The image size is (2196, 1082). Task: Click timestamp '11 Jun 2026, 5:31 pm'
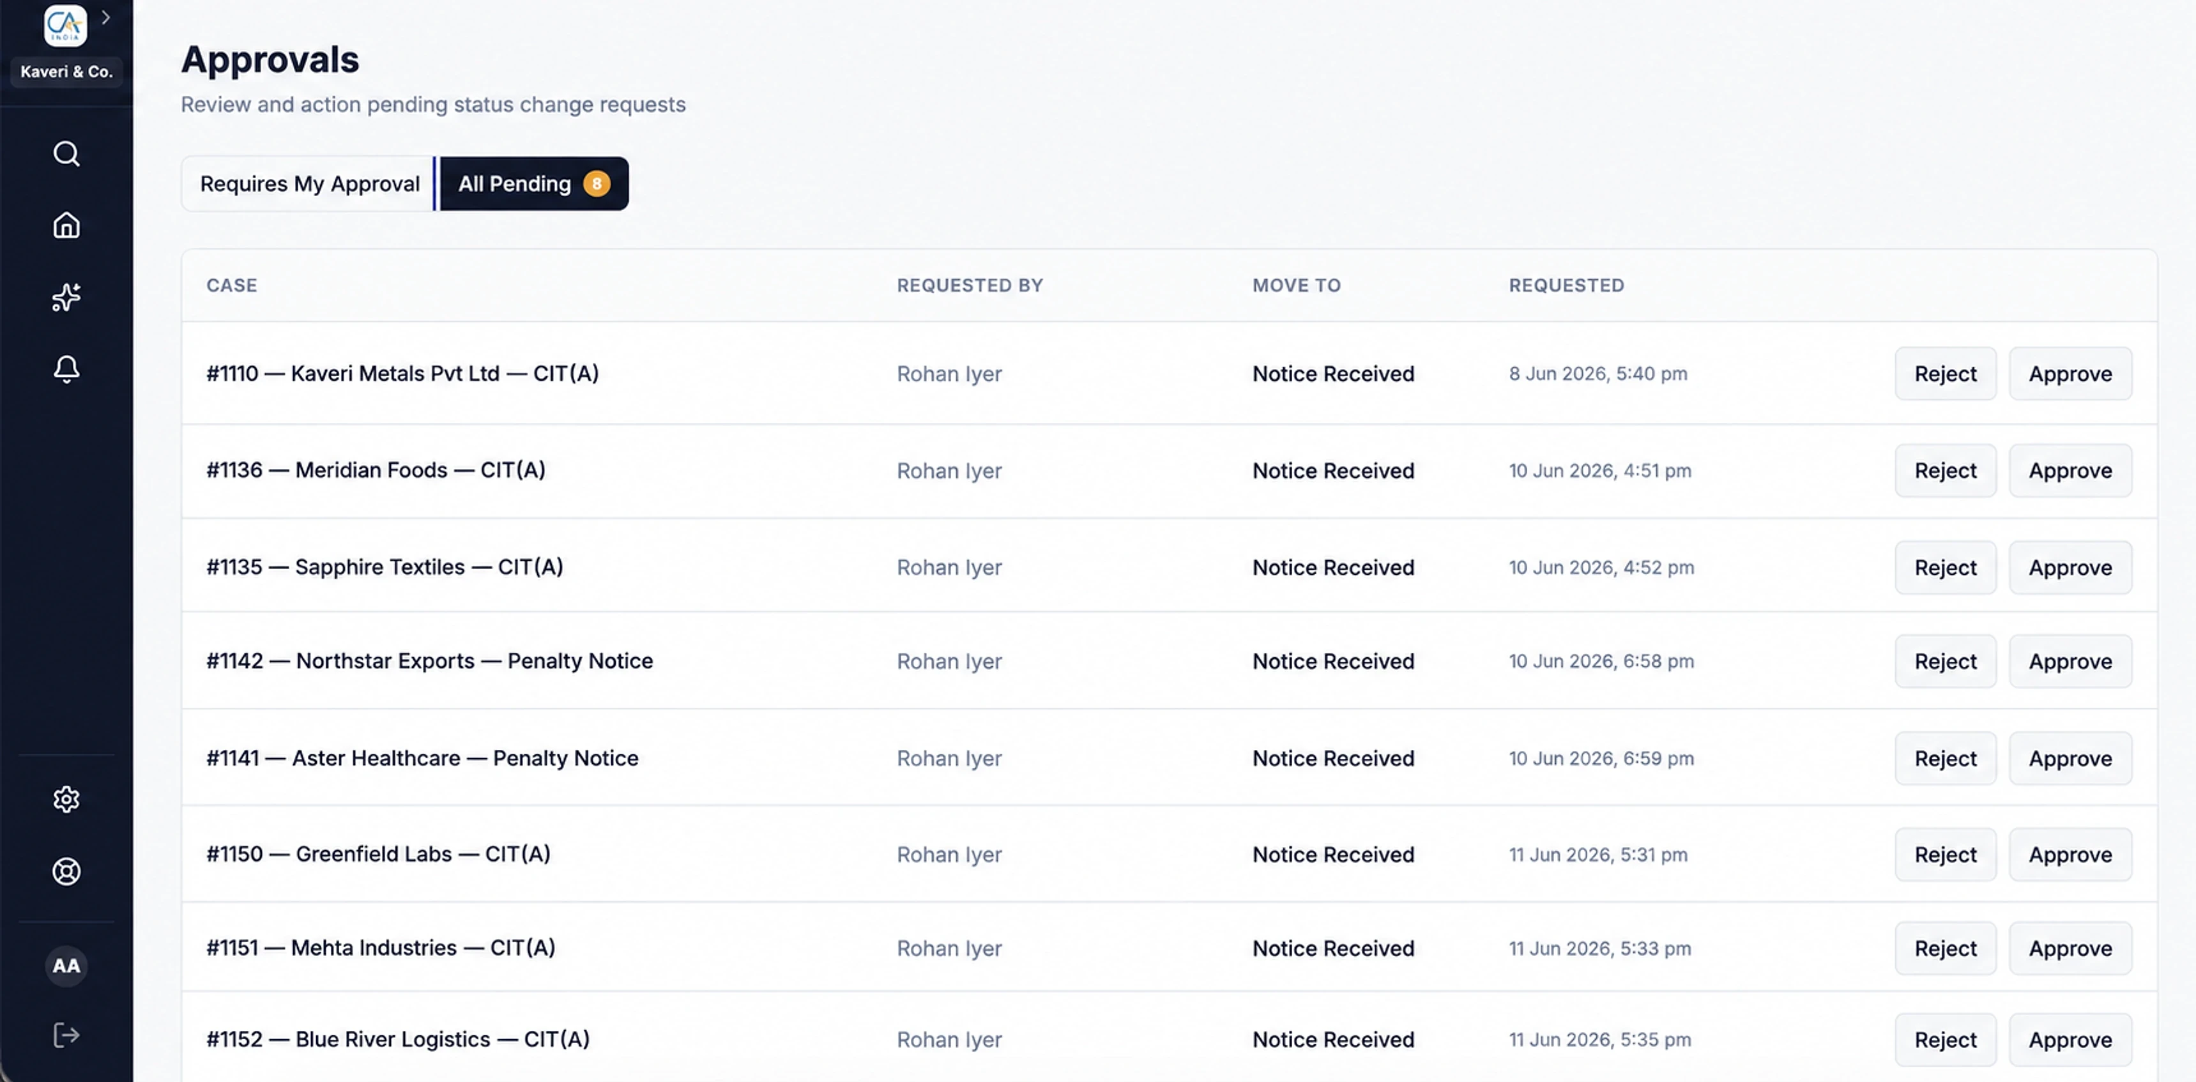click(x=1597, y=855)
